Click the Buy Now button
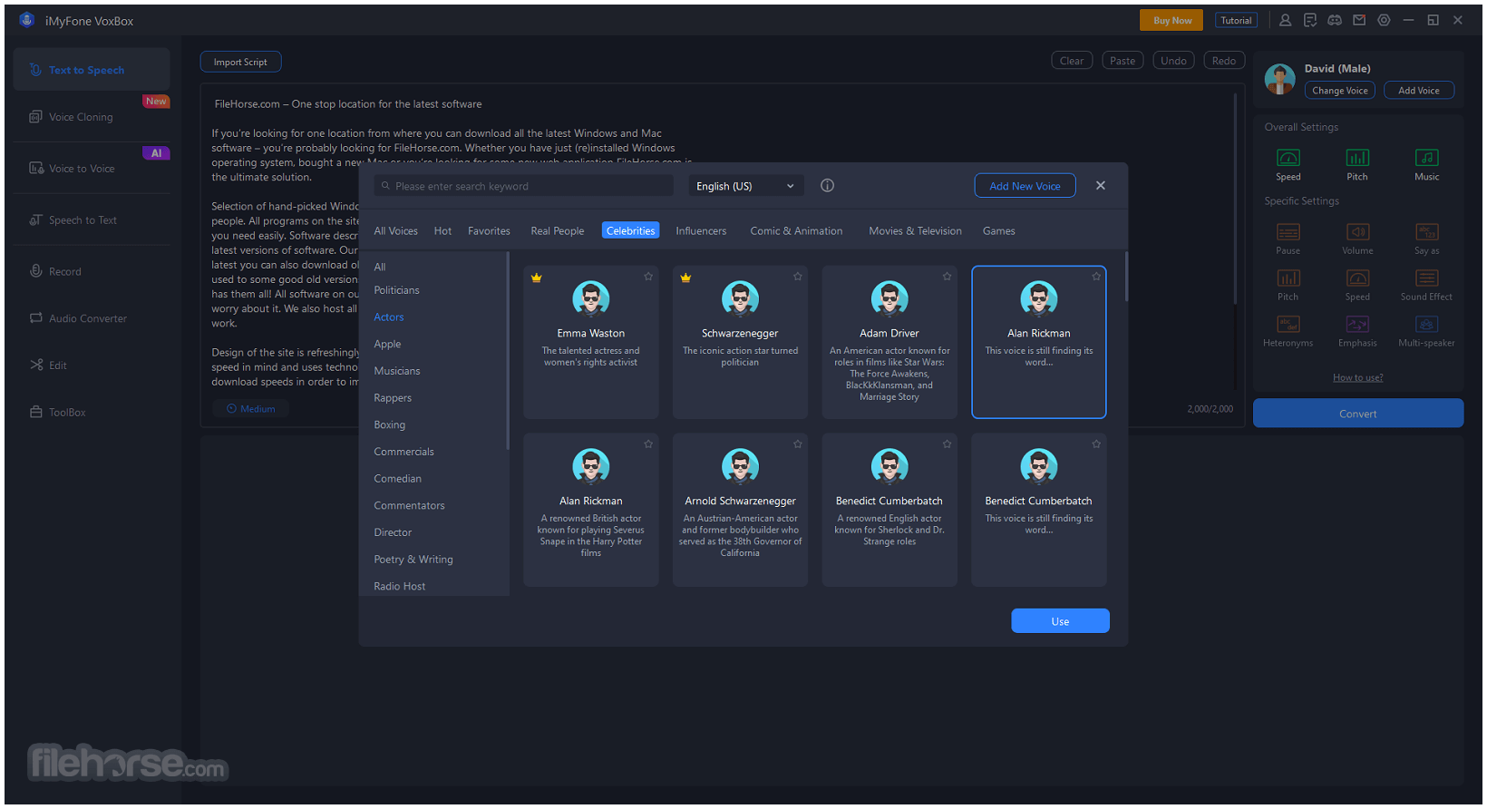The height and width of the screenshot is (809, 1487). 1171,21
